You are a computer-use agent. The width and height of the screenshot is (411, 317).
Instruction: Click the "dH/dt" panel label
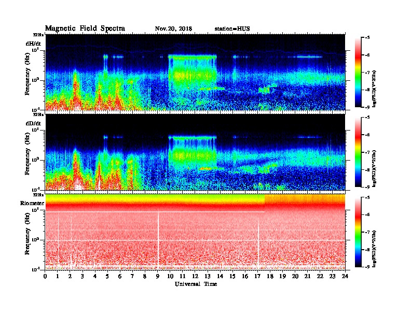click(33, 44)
